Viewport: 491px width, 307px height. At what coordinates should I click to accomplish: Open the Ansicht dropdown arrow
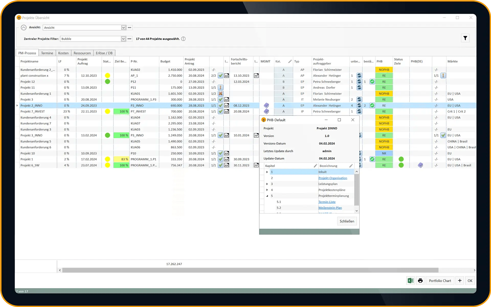point(124,28)
